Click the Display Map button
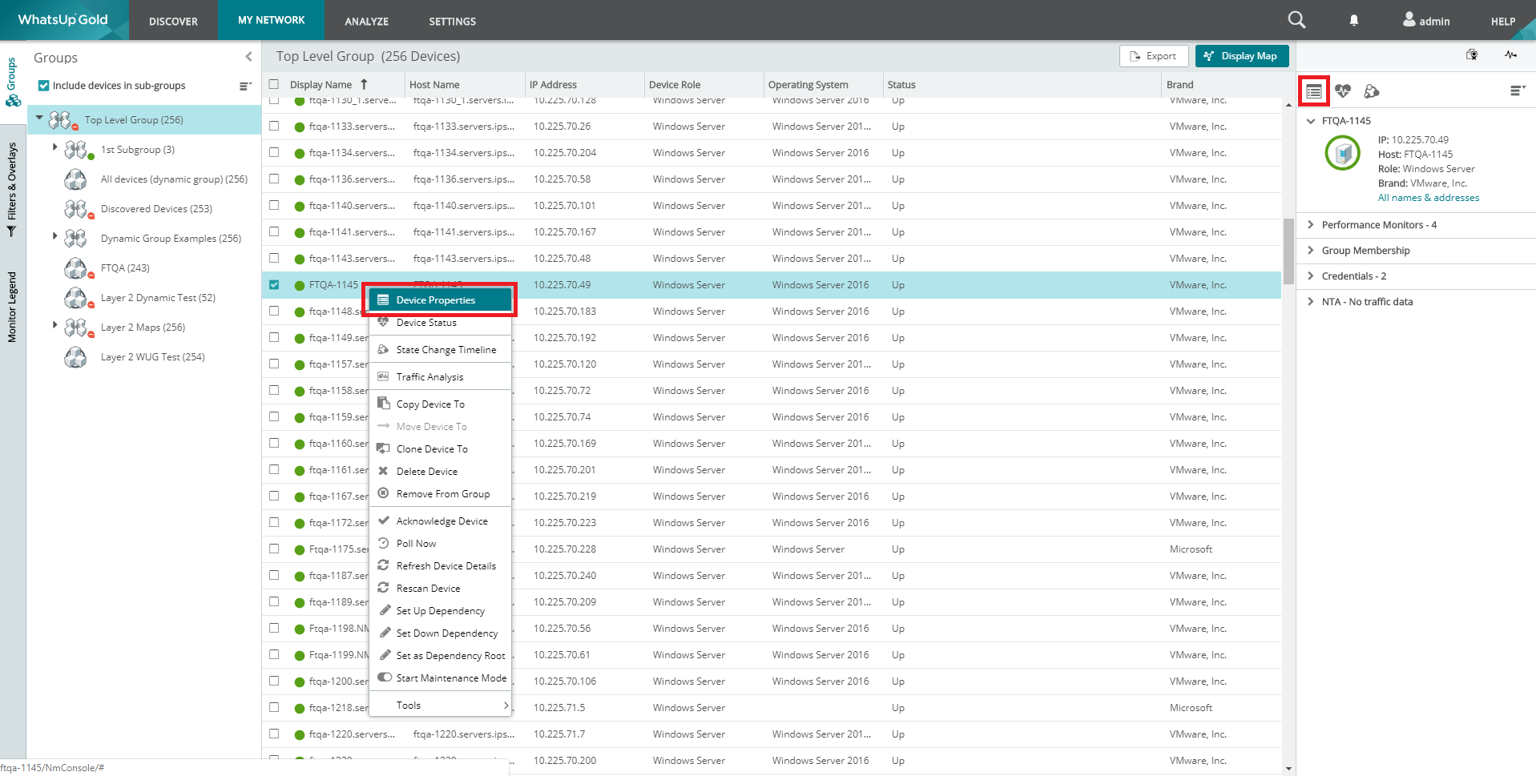1536x776 pixels. point(1242,56)
